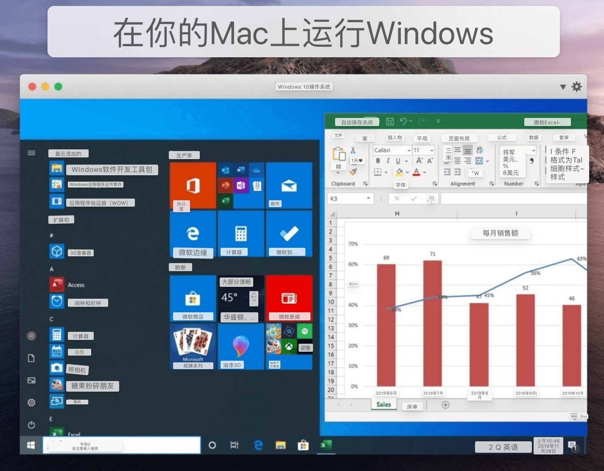Open Parallels settings gear icon
Viewport: 604px width, 471px height.
click(577, 87)
